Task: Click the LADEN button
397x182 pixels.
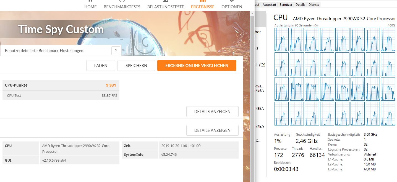Action: [101, 66]
